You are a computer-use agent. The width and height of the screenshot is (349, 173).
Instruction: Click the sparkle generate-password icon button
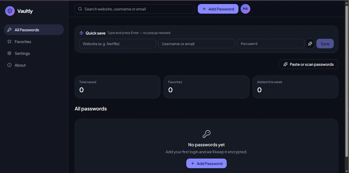pos(310,44)
